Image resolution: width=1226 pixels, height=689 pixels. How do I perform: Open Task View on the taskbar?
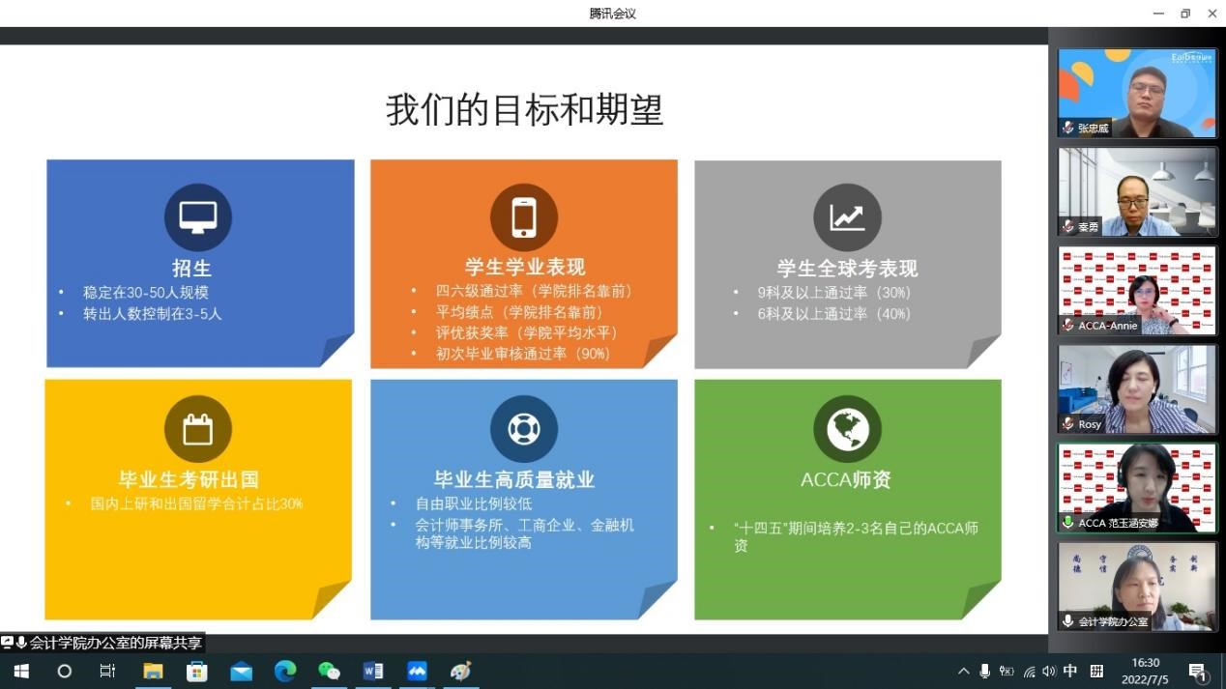click(x=108, y=671)
